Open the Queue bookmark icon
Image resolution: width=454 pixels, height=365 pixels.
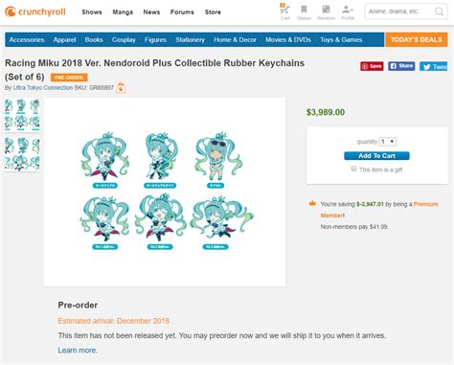[304, 12]
